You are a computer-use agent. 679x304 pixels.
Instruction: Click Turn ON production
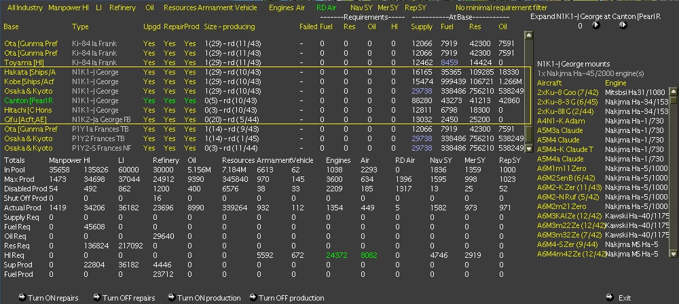point(204,298)
